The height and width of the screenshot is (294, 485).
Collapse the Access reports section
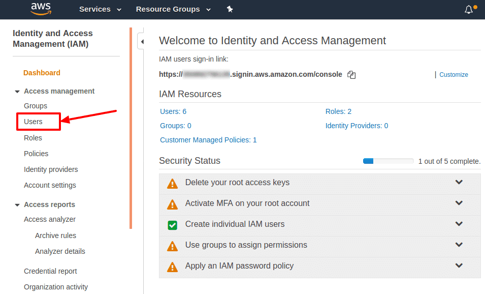click(x=17, y=205)
